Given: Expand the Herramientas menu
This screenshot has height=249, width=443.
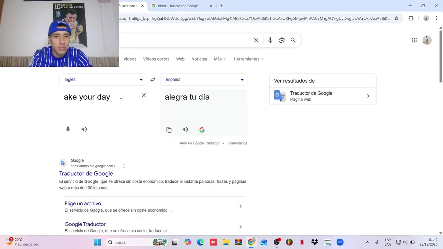Looking at the screenshot, I should pyautogui.click(x=248, y=59).
